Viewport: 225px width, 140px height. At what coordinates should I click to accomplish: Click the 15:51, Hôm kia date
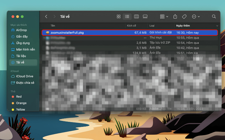187,53
